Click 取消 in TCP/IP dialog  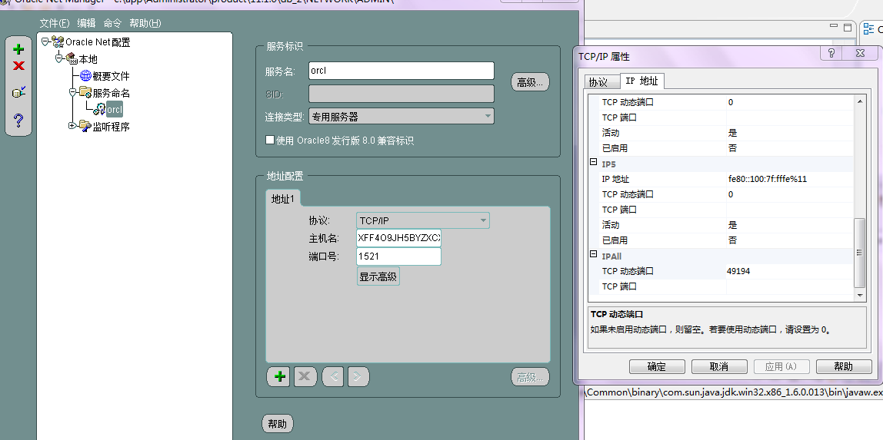tap(719, 366)
